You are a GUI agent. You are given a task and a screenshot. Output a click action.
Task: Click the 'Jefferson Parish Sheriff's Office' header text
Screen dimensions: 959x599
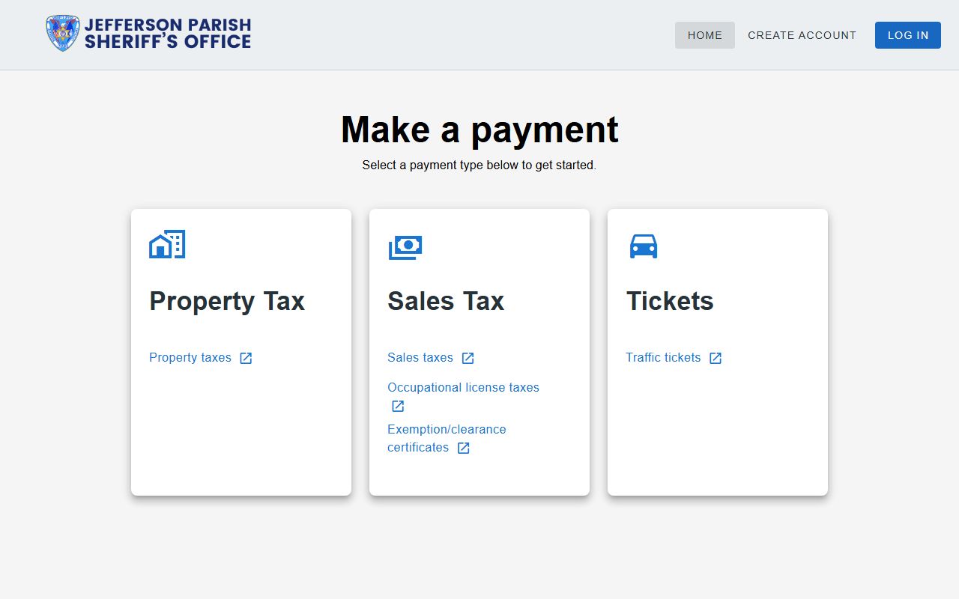pos(168,34)
